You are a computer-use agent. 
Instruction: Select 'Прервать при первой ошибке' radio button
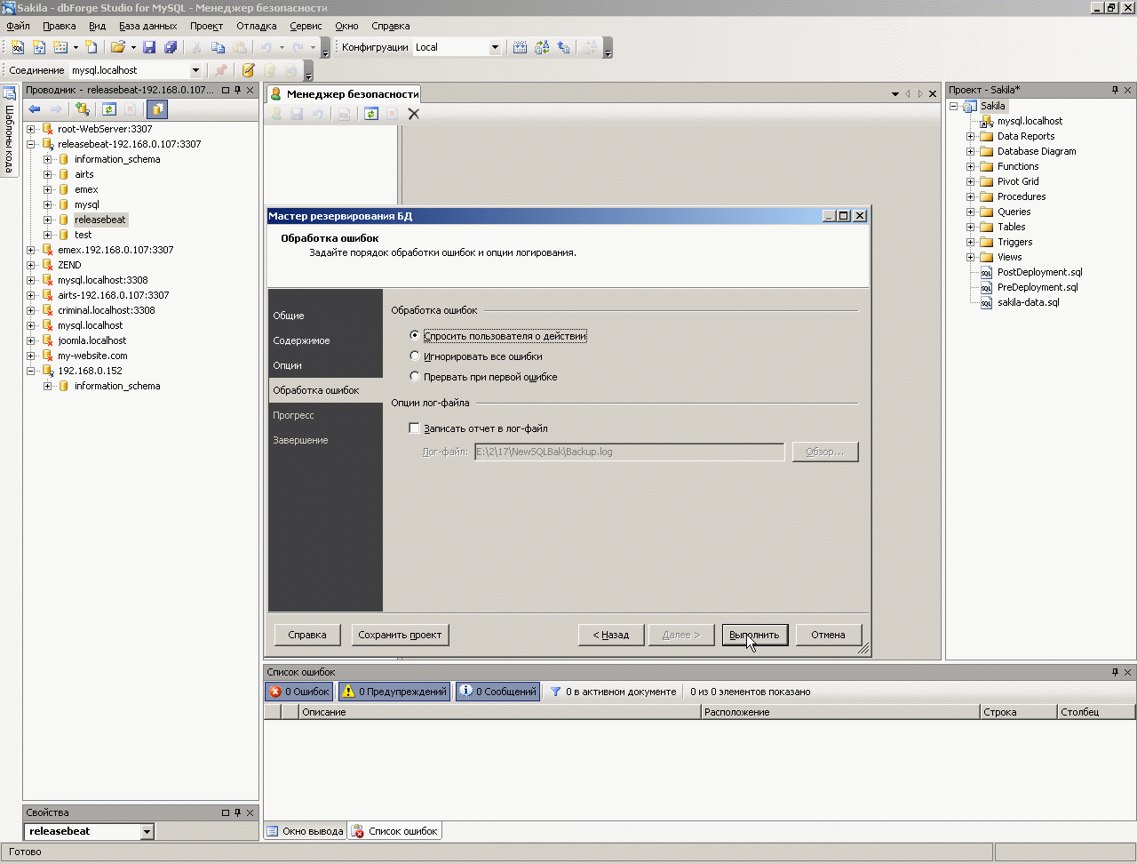(415, 376)
